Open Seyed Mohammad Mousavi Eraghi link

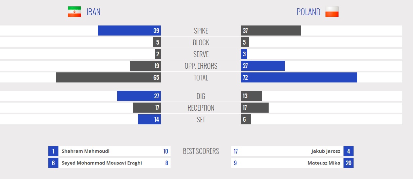[x=102, y=163]
